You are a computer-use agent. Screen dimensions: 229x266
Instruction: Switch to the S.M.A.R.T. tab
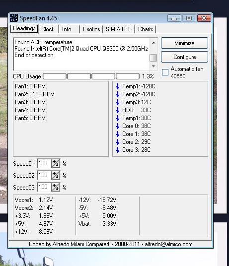[x=119, y=29]
